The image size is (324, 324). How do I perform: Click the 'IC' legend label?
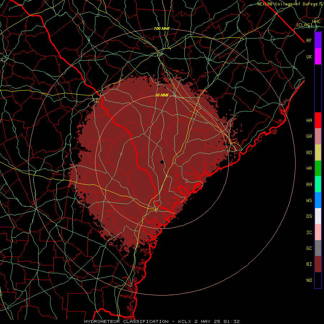[x=309, y=233]
